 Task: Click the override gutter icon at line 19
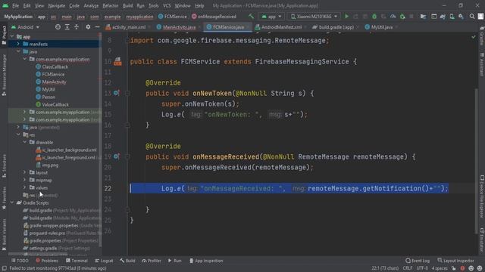point(116,156)
